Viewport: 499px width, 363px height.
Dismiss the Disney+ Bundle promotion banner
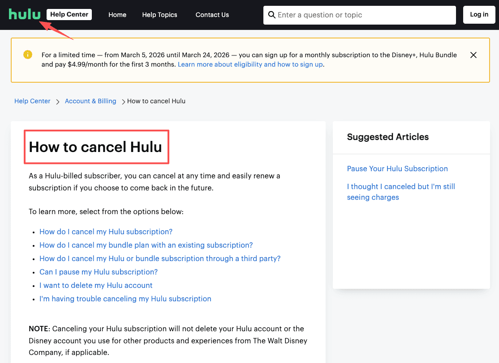click(473, 55)
